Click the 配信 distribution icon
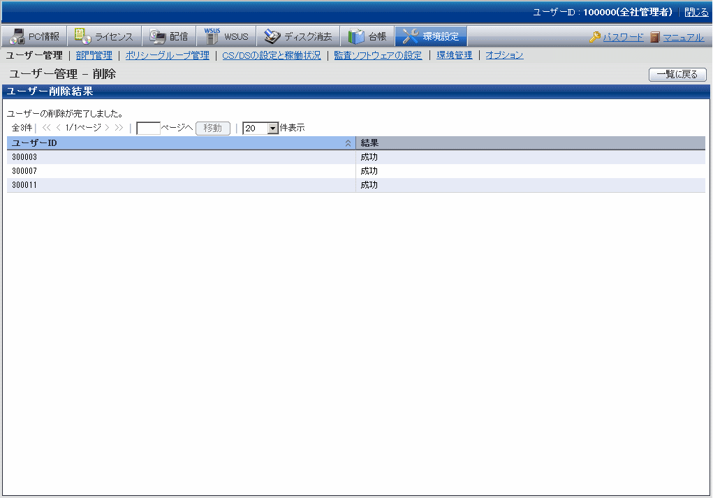Viewport: 713px width, 498px height. tap(158, 36)
